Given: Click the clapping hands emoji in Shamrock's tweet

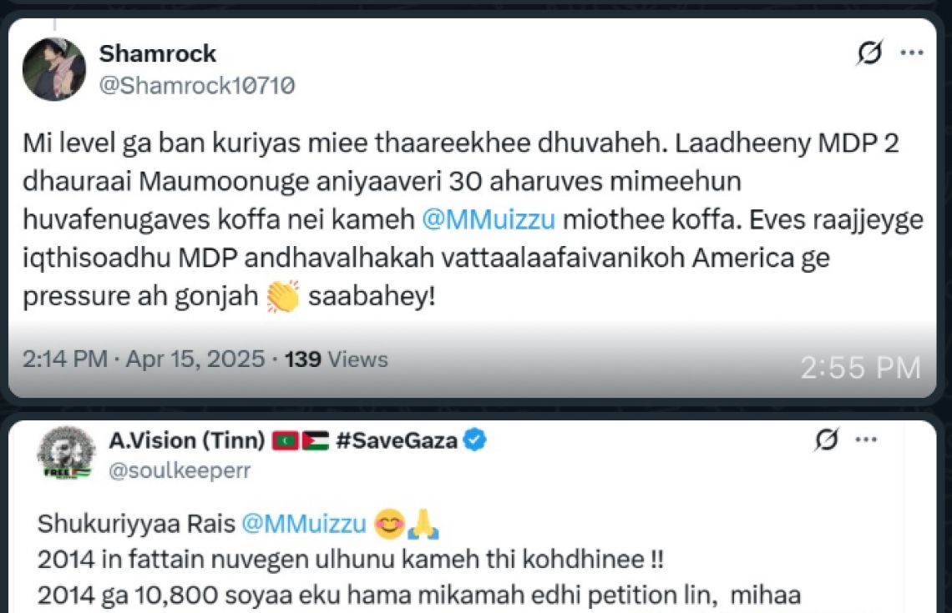Looking at the screenshot, I should point(282,296).
